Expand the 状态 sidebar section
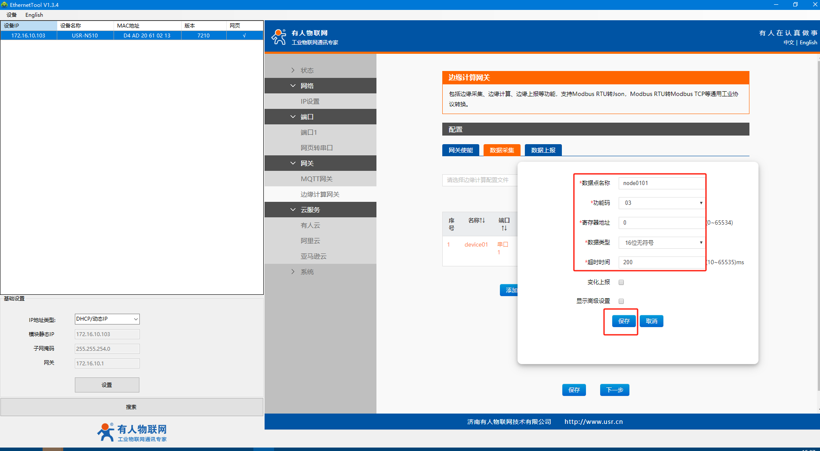 (293, 70)
